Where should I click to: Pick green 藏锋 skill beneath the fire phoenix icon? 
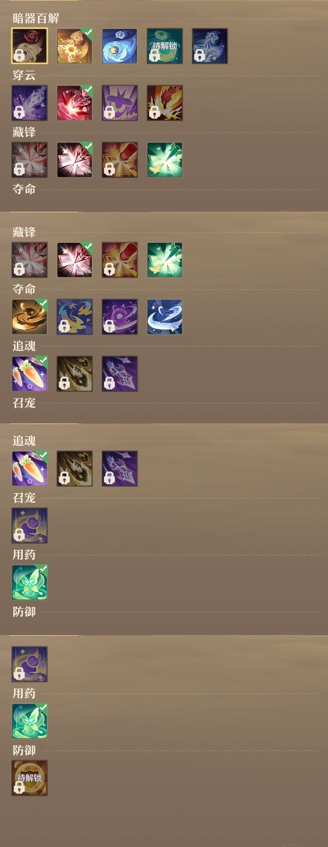click(165, 160)
